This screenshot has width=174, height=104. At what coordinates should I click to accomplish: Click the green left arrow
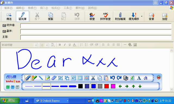tap(120, 86)
